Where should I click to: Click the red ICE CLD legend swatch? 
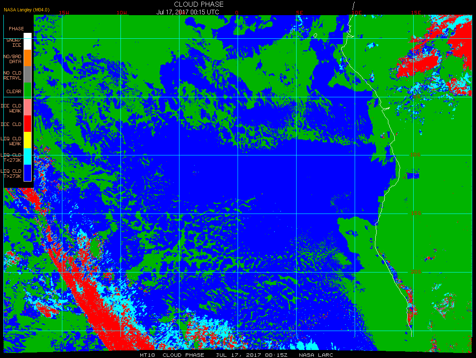28,123
